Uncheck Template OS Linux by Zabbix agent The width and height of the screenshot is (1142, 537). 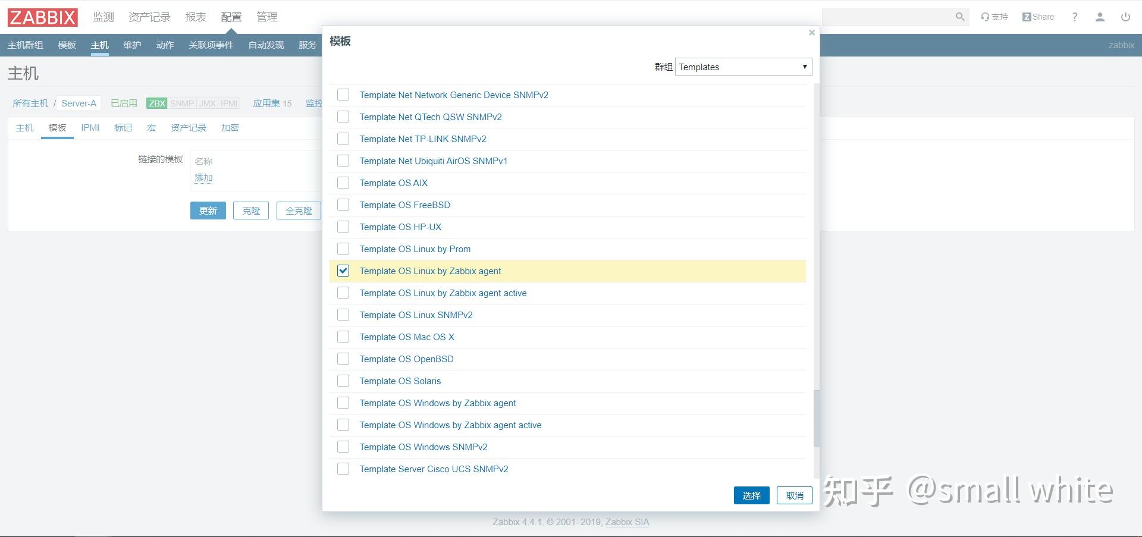tap(343, 271)
